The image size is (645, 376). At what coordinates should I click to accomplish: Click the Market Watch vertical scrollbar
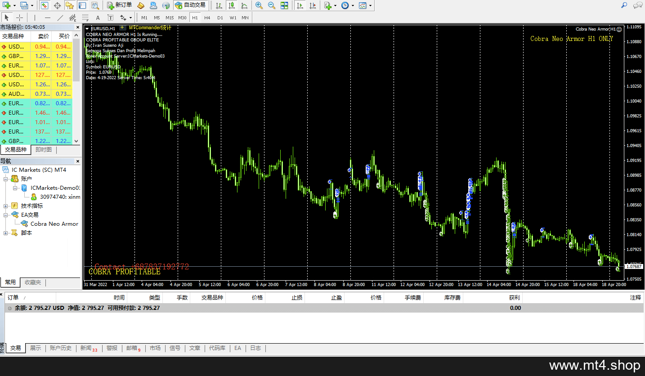click(x=76, y=88)
